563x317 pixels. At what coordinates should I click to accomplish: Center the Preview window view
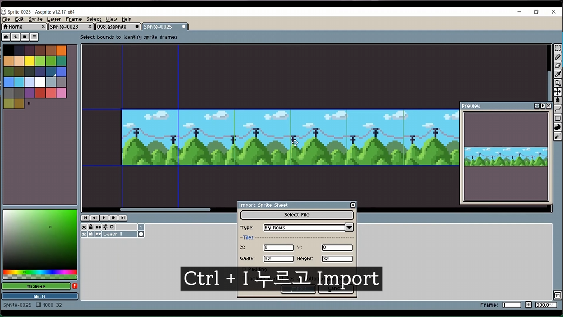pyautogui.click(x=537, y=106)
